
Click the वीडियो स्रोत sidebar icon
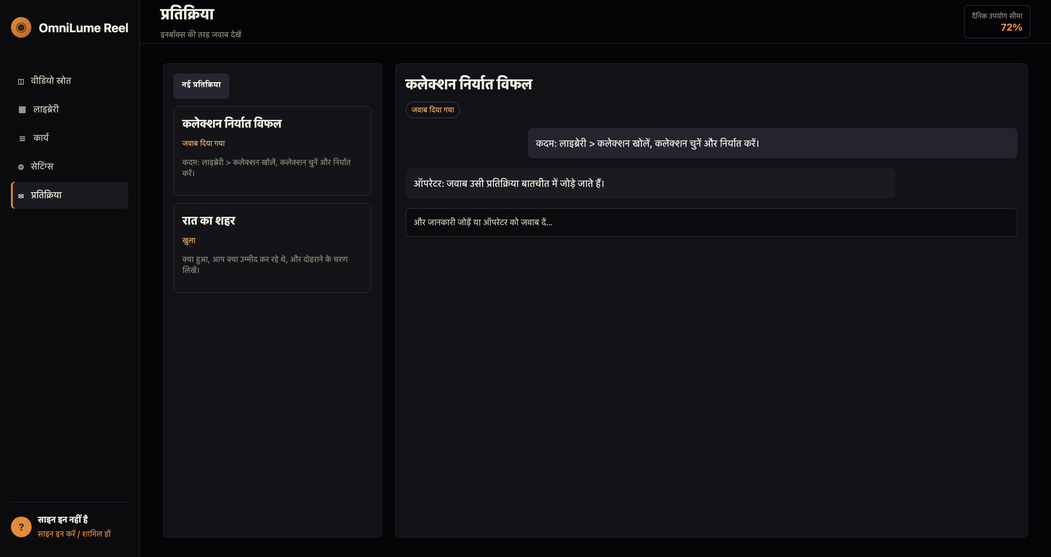(21, 81)
